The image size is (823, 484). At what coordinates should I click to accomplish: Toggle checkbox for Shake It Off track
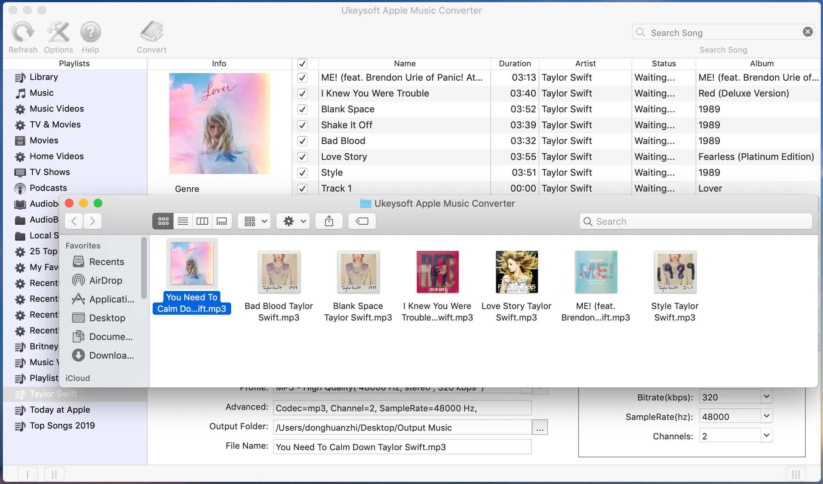[x=301, y=126]
